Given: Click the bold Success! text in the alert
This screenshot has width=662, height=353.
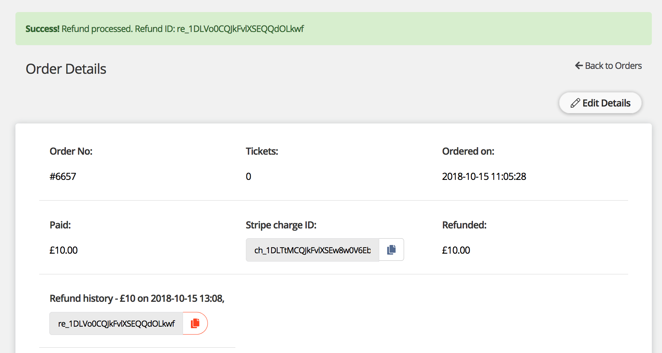Looking at the screenshot, I should tap(43, 29).
